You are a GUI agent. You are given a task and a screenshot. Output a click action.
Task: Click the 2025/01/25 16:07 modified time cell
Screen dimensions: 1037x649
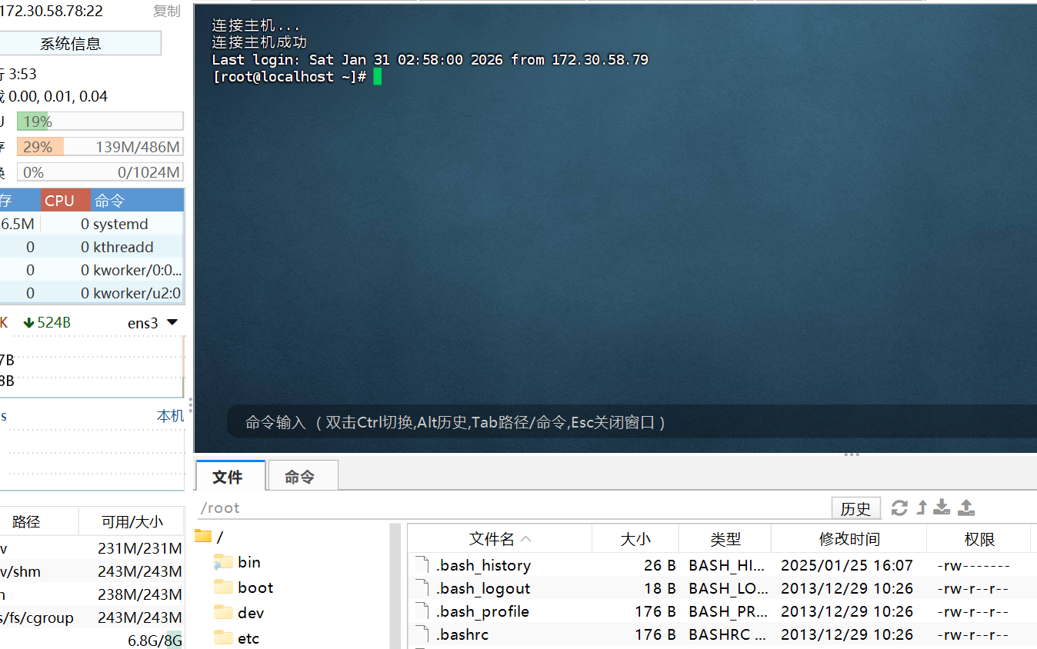(x=846, y=565)
